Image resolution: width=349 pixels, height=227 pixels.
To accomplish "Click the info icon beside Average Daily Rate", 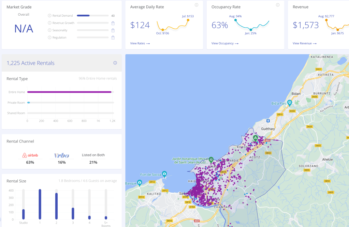I will (x=196, y=5).
